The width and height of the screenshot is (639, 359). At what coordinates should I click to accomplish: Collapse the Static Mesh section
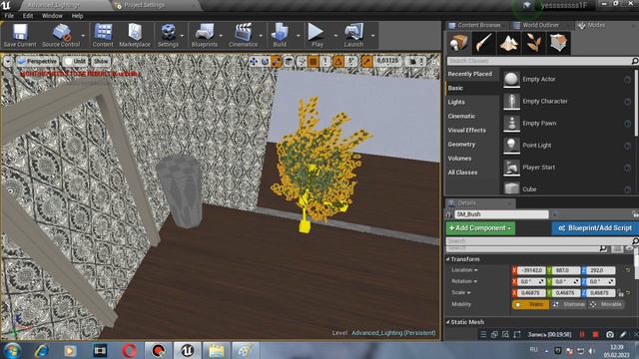447,322
